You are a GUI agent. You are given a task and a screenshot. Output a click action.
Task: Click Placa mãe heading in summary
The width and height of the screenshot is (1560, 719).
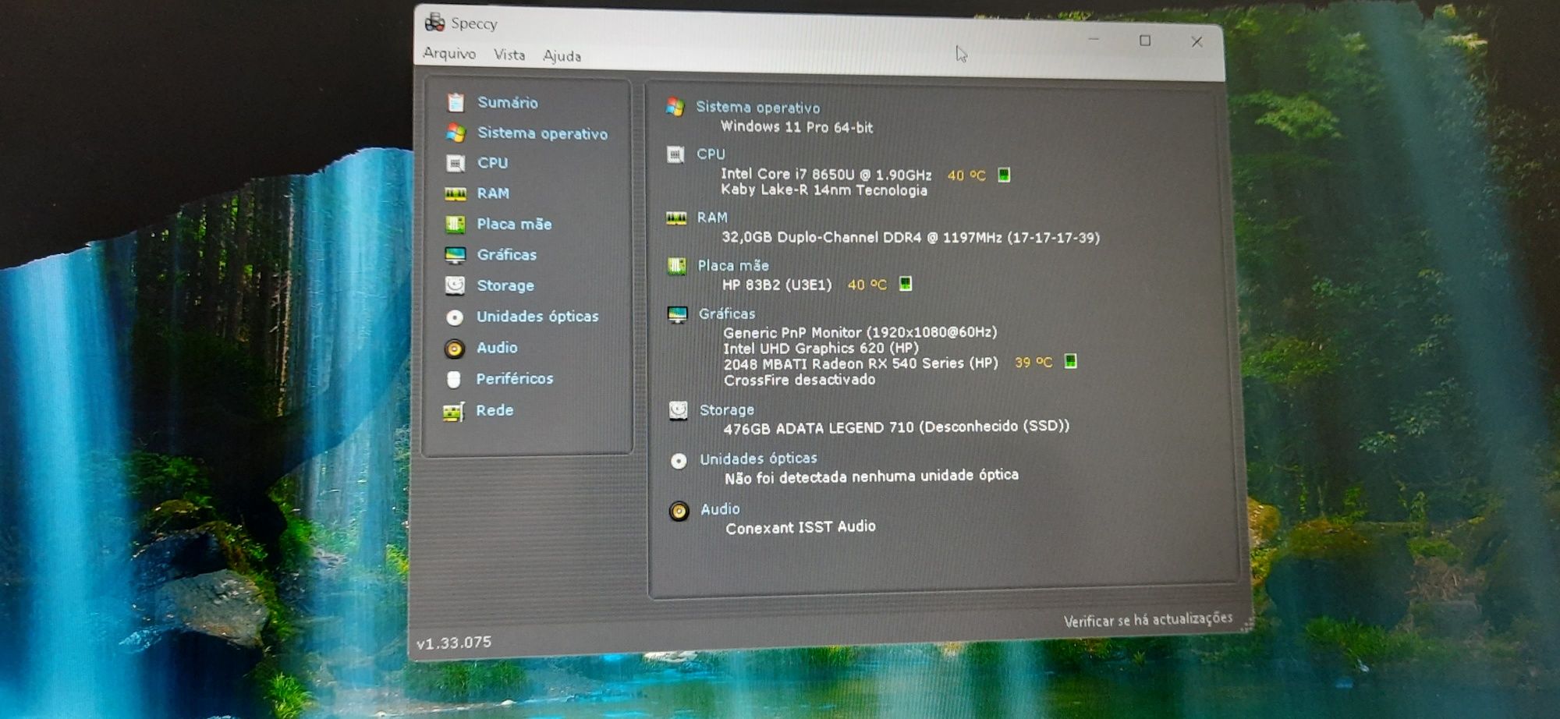[733, 265]
